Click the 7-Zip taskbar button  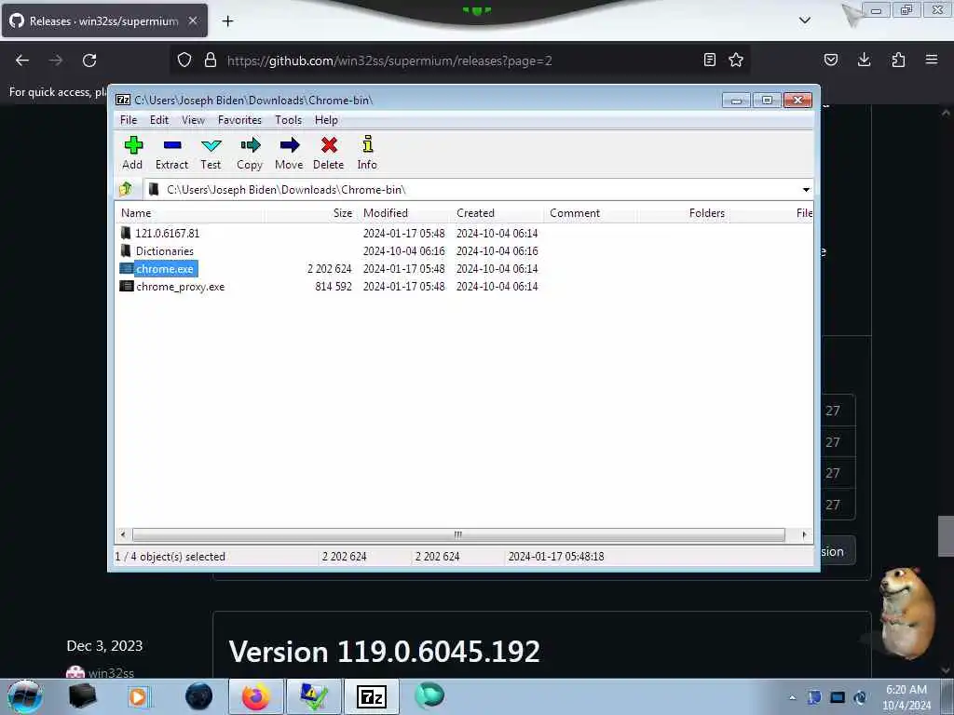tap(371, 696)
